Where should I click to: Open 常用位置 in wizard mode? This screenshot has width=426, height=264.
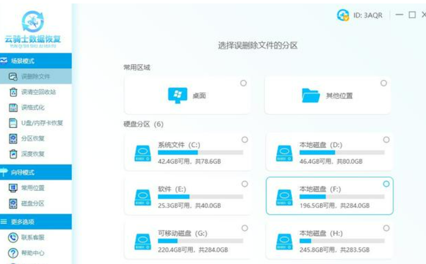pos(33,188)
